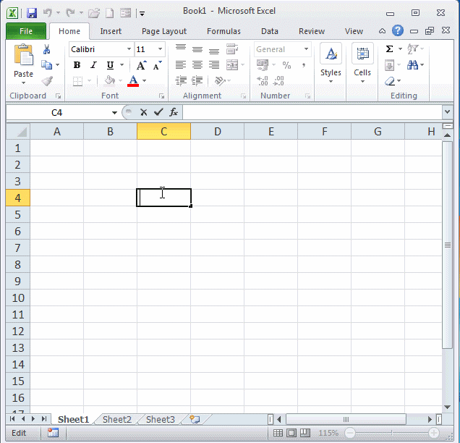Select the Format Painter brush
The height and width of the screenshot is (443, 460).
47,81
